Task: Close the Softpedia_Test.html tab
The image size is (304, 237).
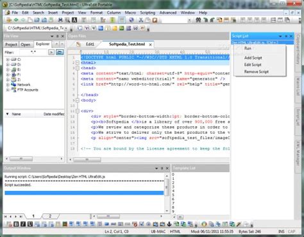Action: coord(151,45)
